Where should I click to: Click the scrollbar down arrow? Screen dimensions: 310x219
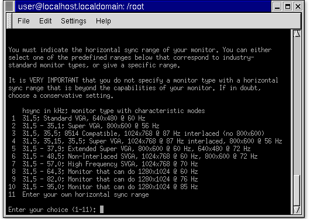click(x=297, y=210)
